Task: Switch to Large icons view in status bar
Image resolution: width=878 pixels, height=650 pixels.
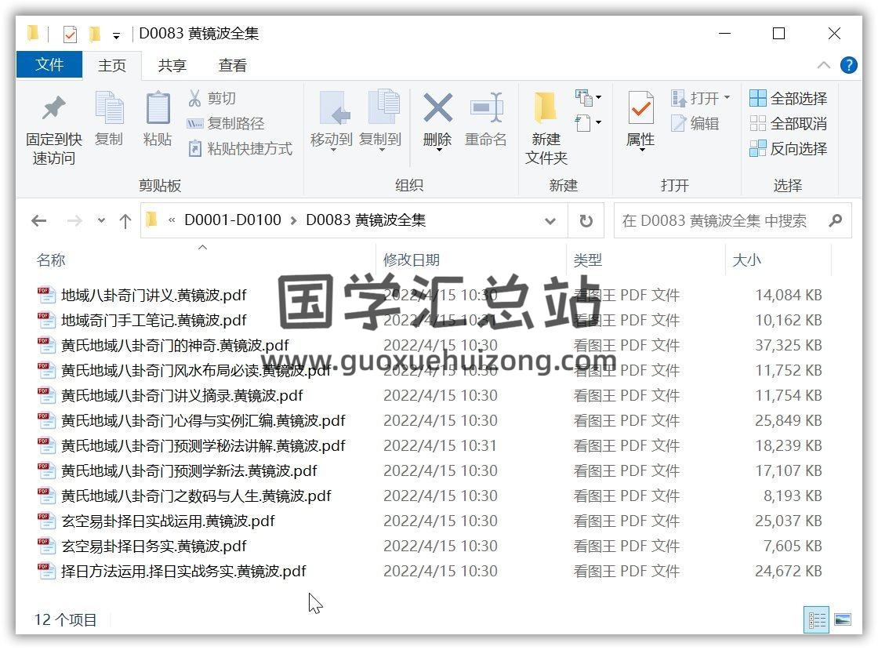Action: (842, 619)
